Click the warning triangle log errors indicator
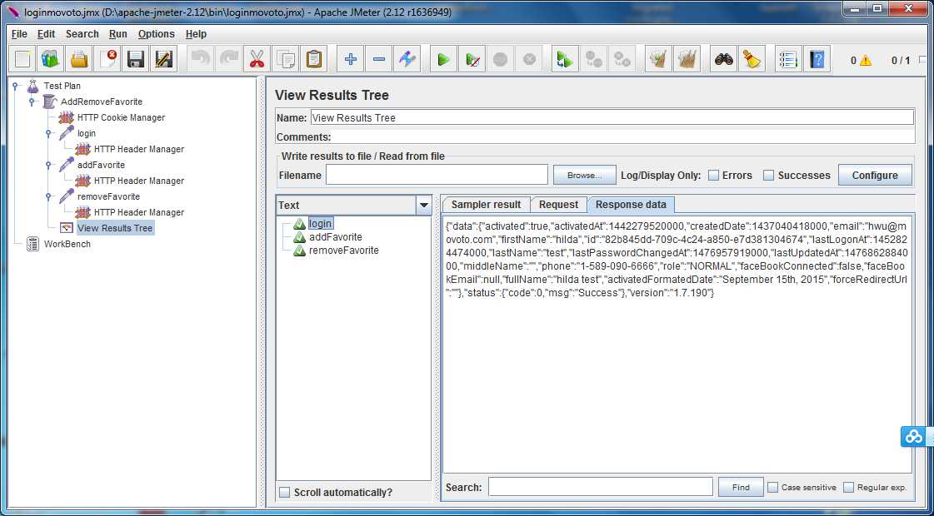The image size is (934, 516). [x=865, y=60]
